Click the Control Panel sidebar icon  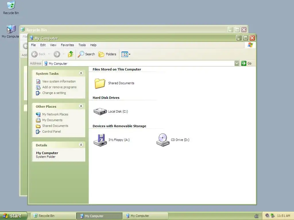tap(38, 132)
